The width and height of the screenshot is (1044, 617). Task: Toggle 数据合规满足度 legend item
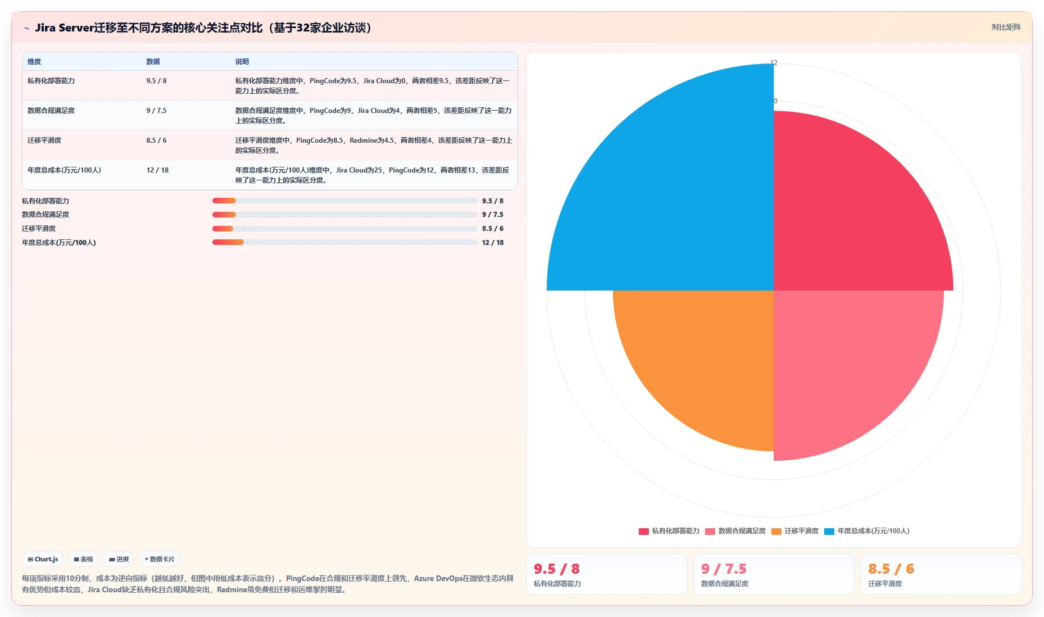(x=735, y=531)
